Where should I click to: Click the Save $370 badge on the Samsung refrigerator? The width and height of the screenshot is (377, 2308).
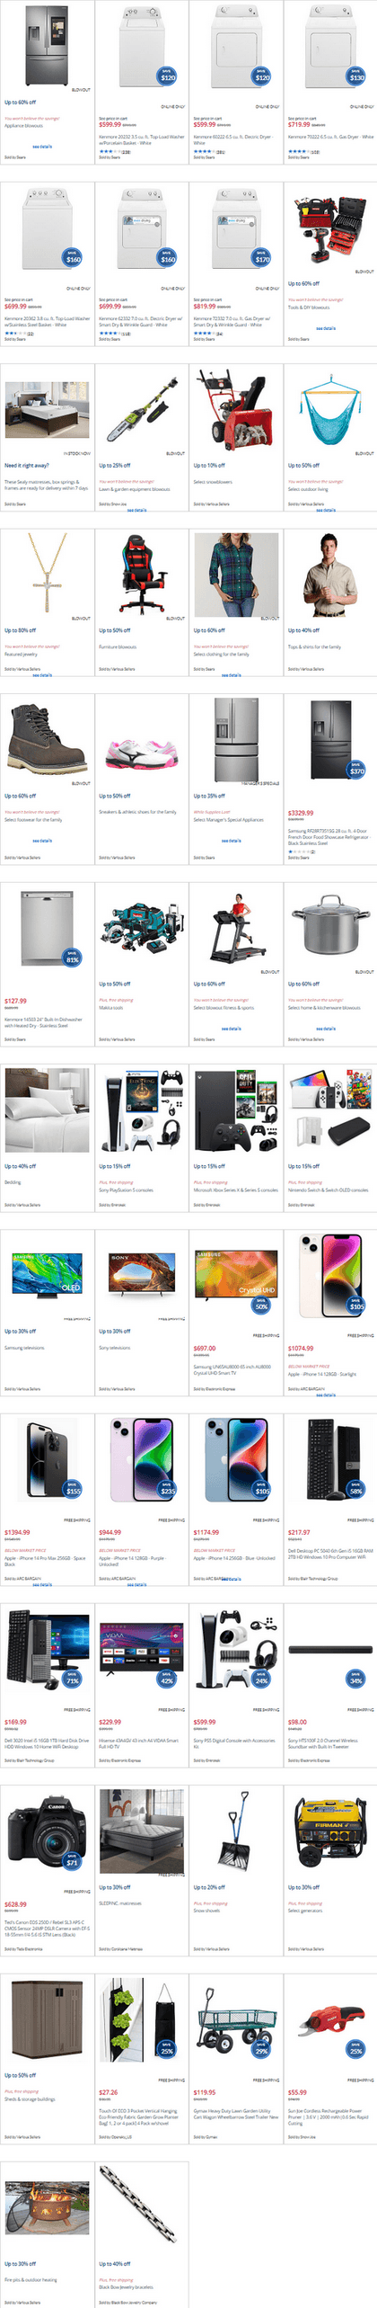pyautogui.click(x=356, y=769)
